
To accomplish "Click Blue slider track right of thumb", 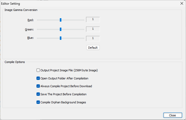I will point(73,38).
